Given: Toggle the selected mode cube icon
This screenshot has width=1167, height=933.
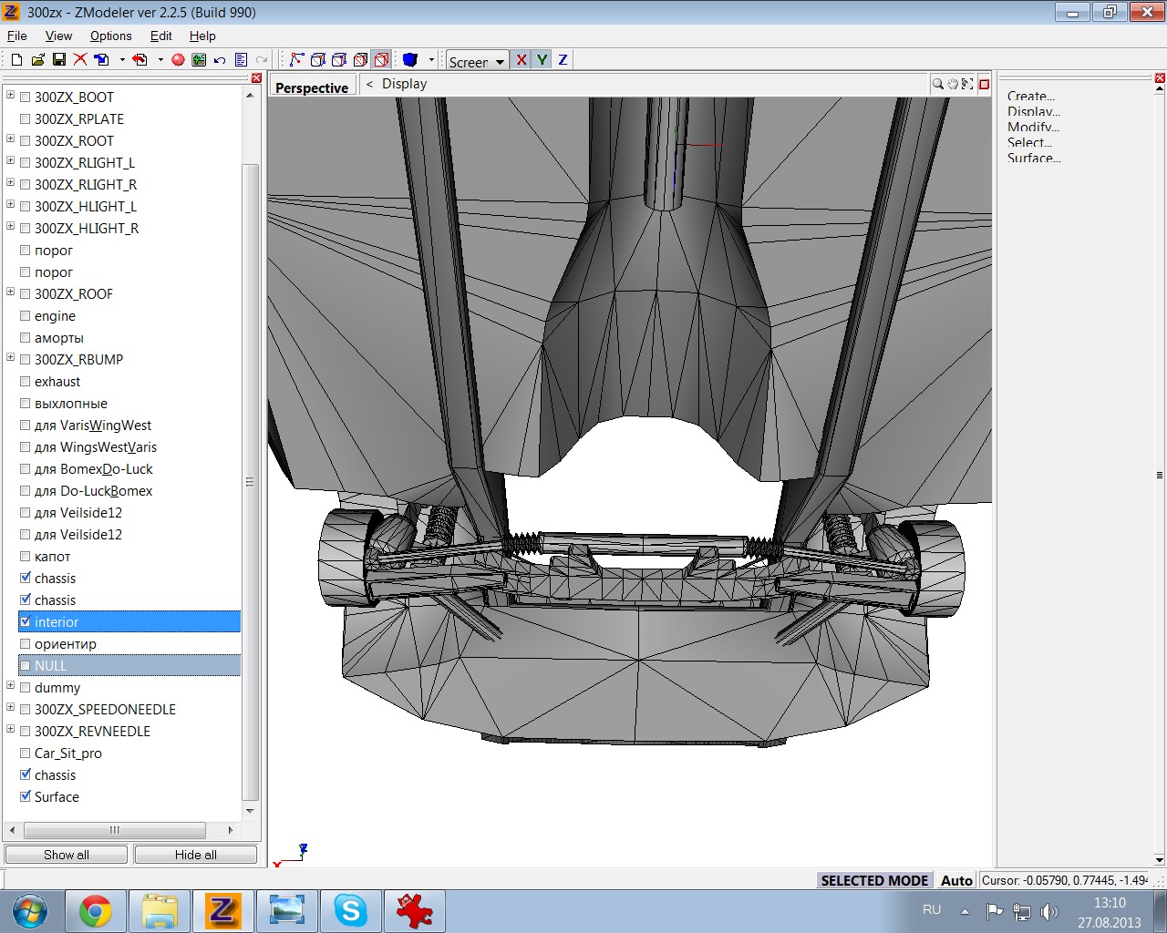Looking at the screenshot, I should click(381, 59).
